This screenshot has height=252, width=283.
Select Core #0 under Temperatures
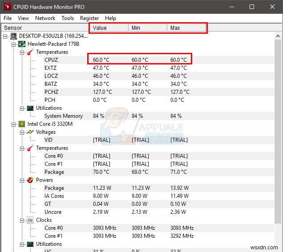[x=159, y=156]
